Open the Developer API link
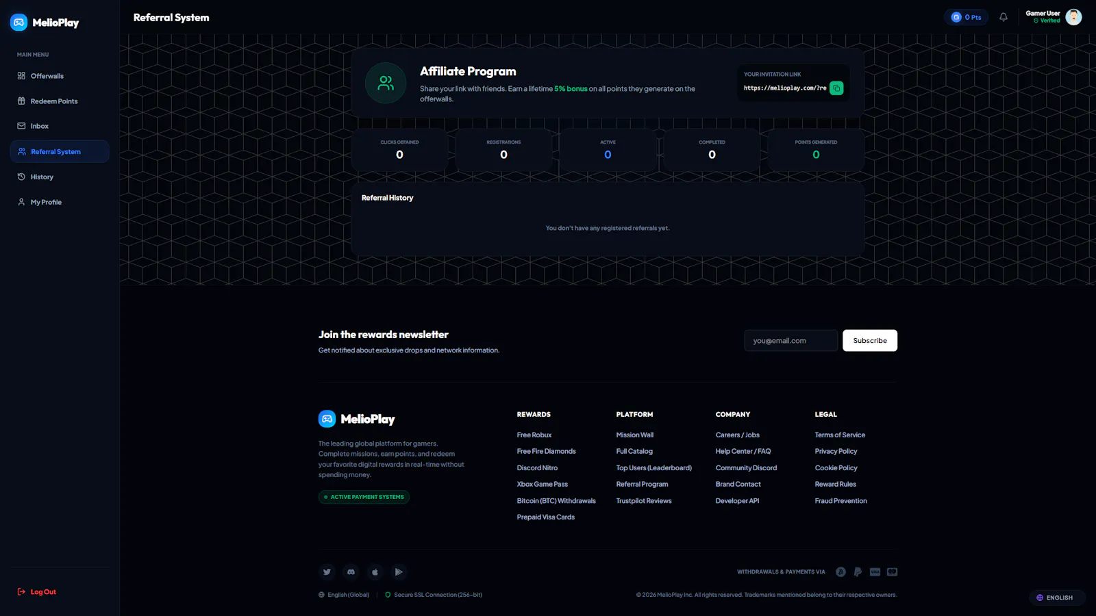Viewport: 1096px width, 616px height. [737, 501]
